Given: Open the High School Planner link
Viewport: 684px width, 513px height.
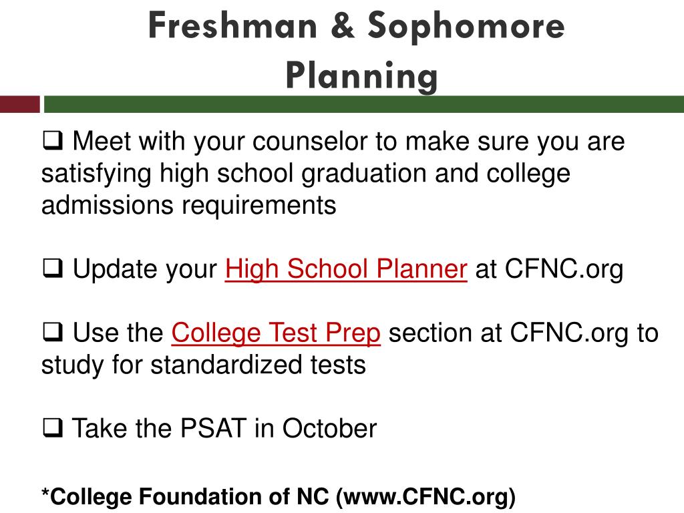Looking at the screenshot, I should (346, 269).
